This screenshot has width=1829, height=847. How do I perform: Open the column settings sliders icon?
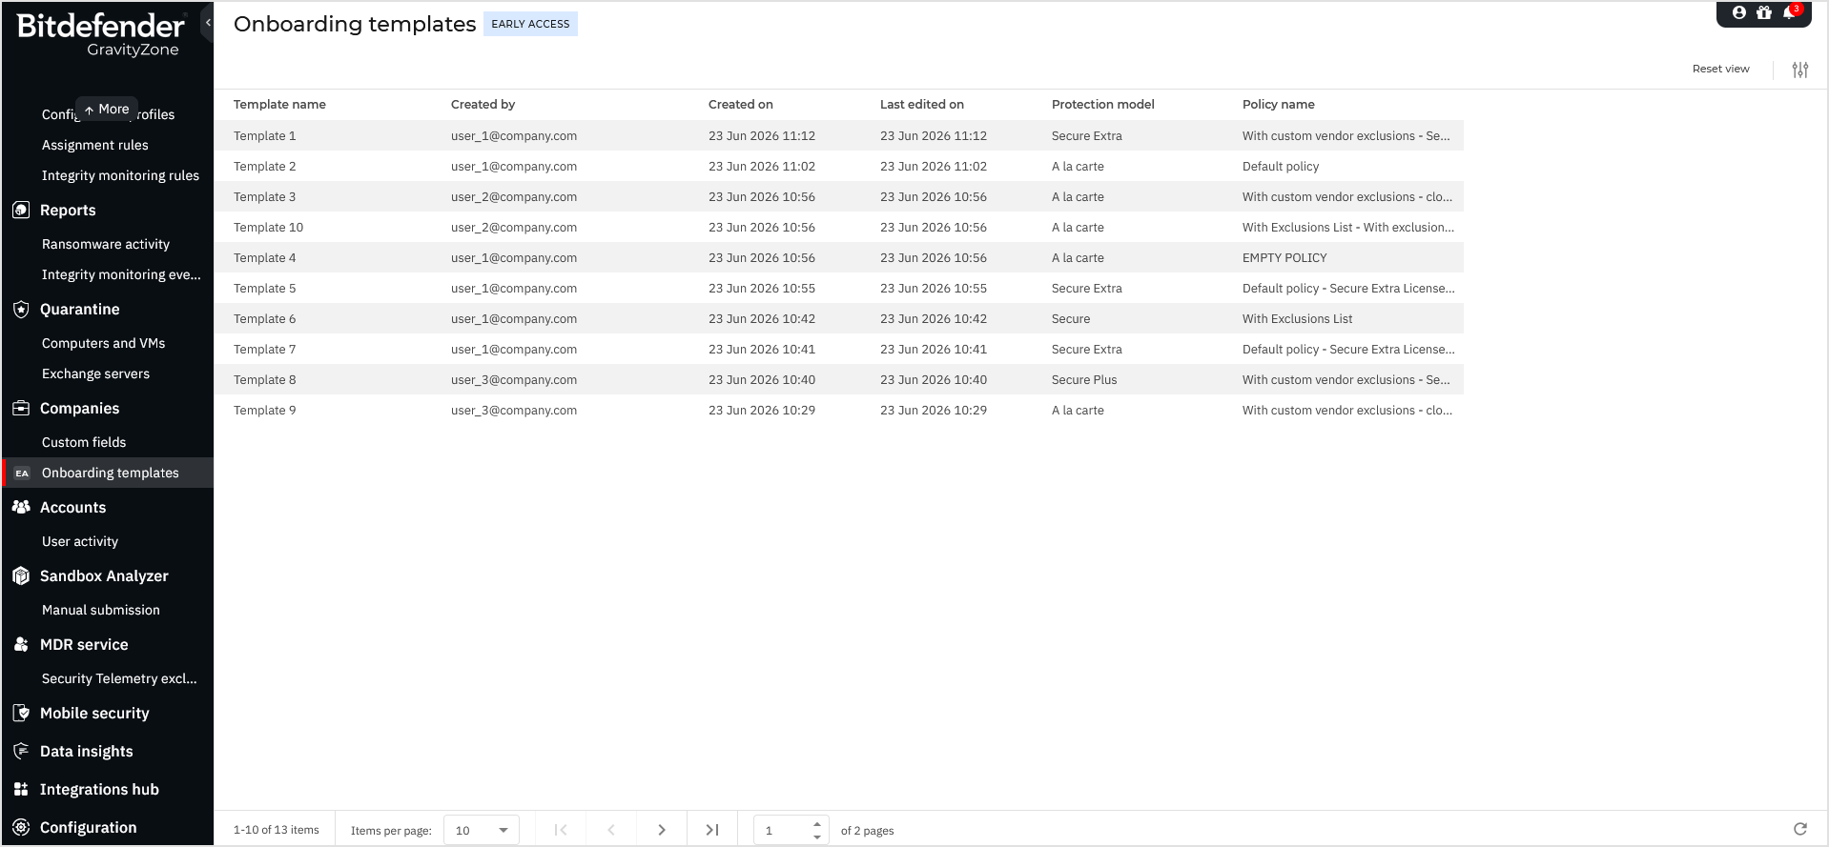[x=1800, y=70]
